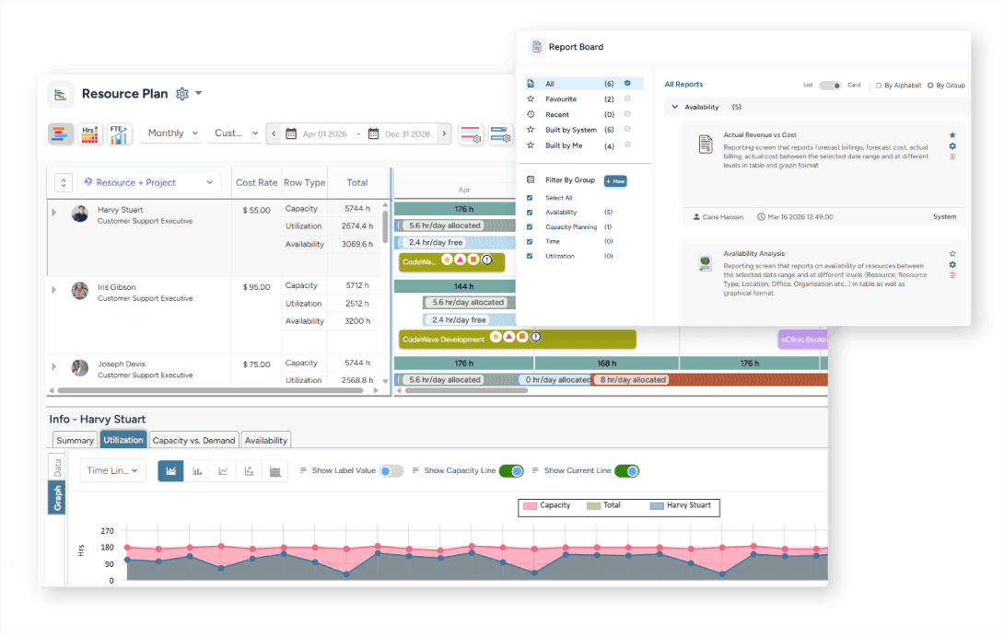
Task: Expand the Joseph Devis row
Action: coord(53,366)
